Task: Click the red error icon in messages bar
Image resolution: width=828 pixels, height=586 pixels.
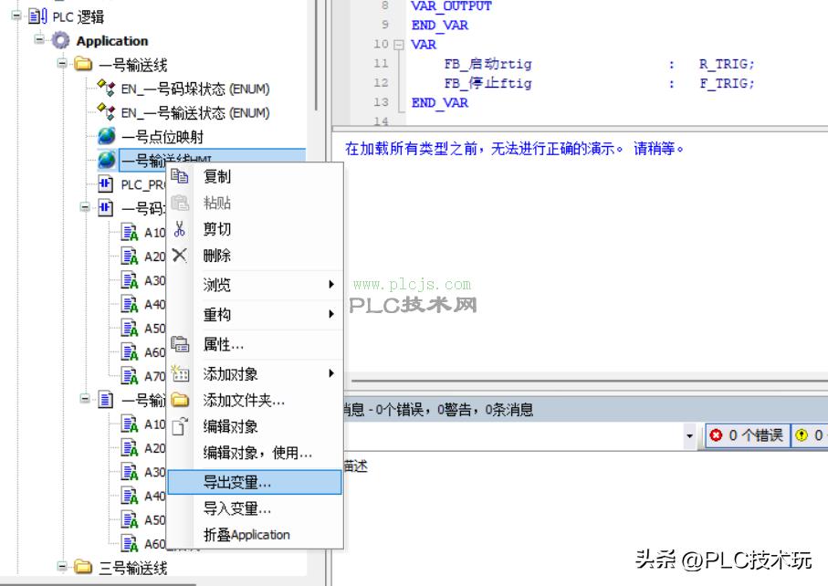Action: (x=716, y=435)
